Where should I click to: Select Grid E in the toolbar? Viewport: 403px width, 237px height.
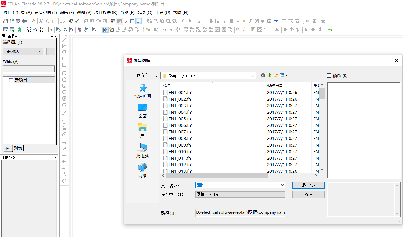[x=223, y=21]
